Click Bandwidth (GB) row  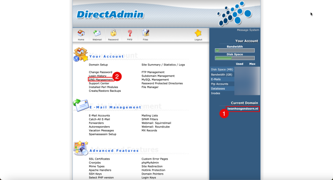point(221,75)
